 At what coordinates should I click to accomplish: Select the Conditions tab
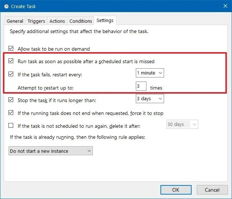pyautogui.click(x=81, y=21)
